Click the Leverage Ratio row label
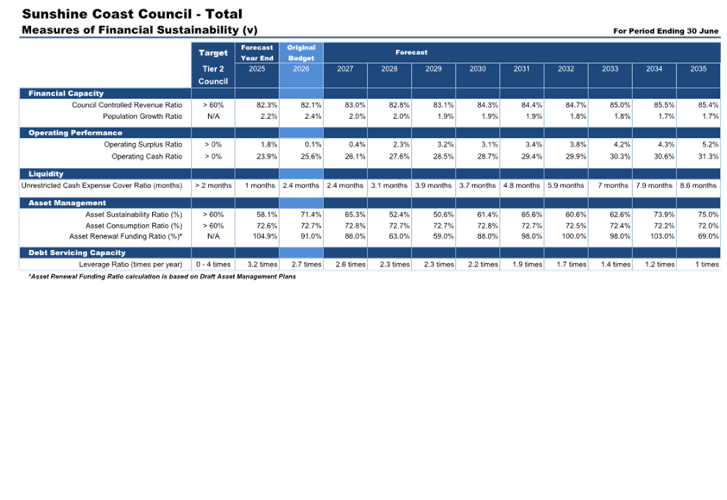Viewport: 727px width, 500px height. (130, 265)
